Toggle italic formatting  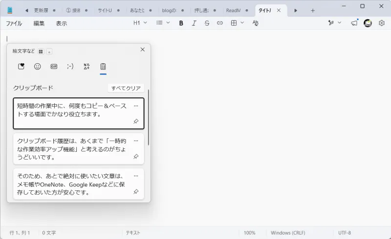click(x=194, y=23)
